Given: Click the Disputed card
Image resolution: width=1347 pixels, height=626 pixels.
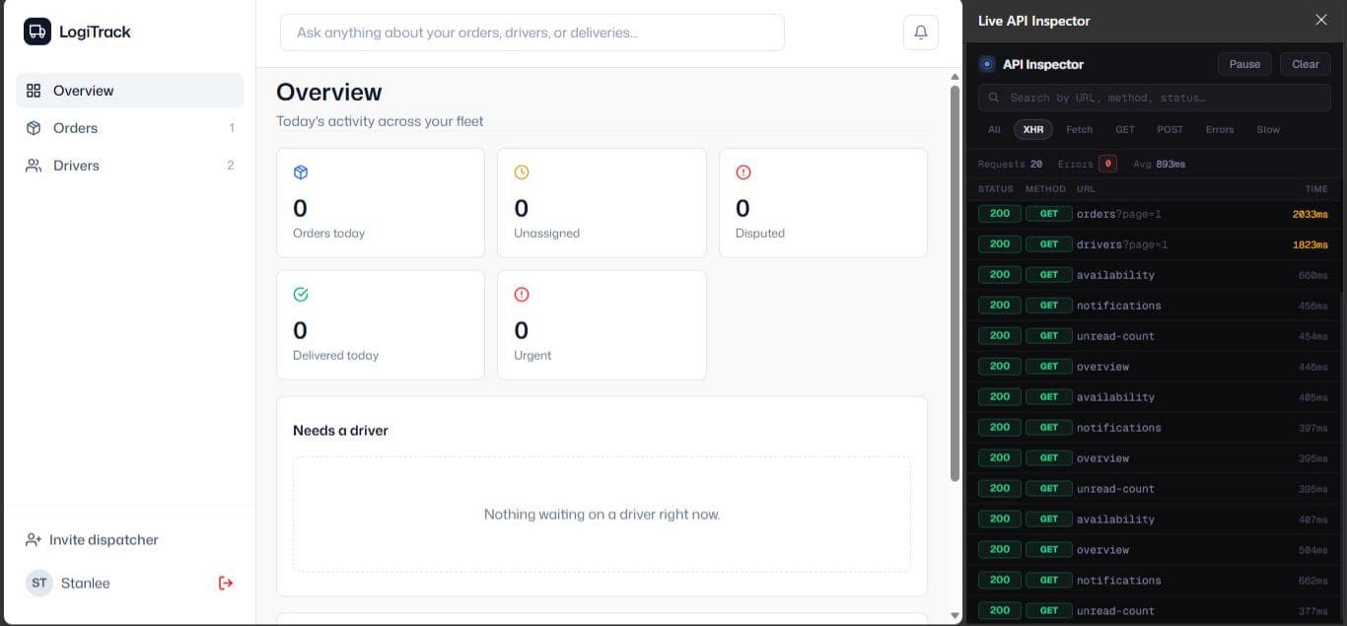Looking at the screenshot, I should point(823,203).
